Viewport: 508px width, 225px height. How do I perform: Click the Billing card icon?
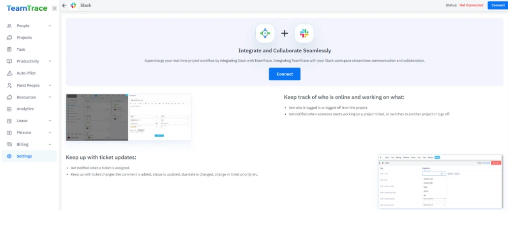pos(9,144)
